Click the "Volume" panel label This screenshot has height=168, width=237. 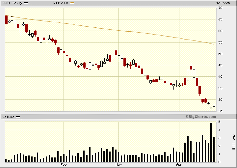(x=8, y=117)
